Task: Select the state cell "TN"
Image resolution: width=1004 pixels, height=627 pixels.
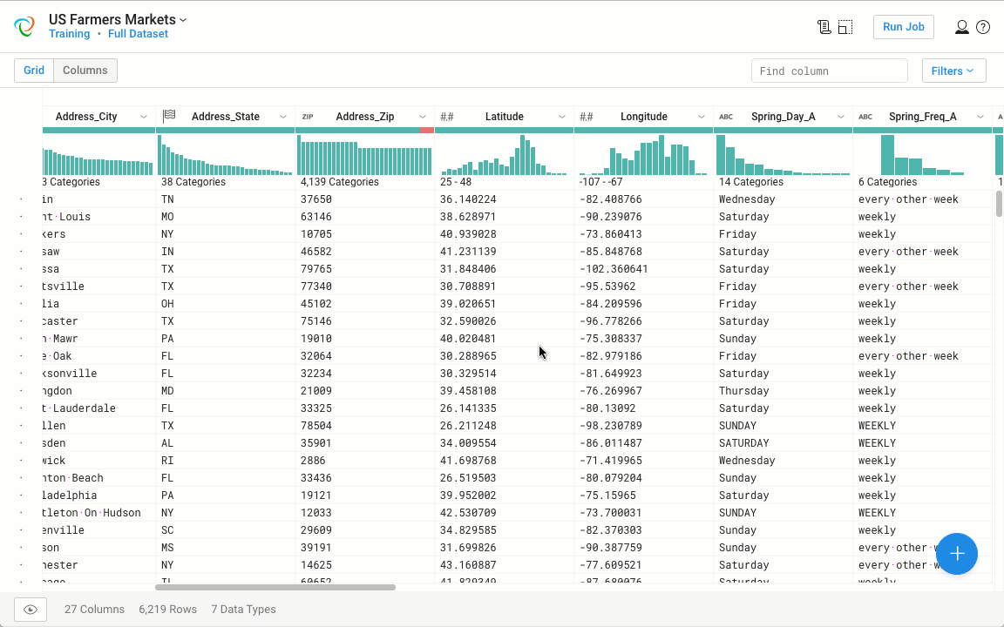Action: (167, 199)
